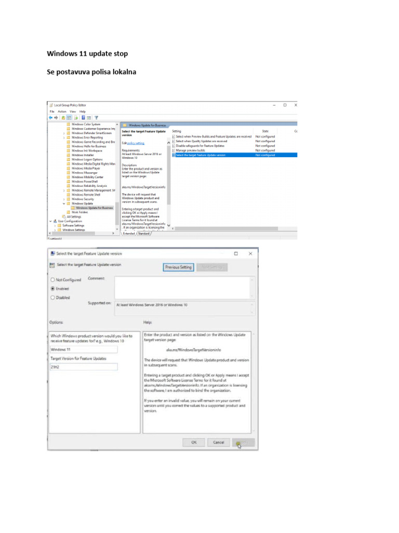Click the tree pane scroll-right arrow
Screen dimensions: 399x533
pos(113,233)
